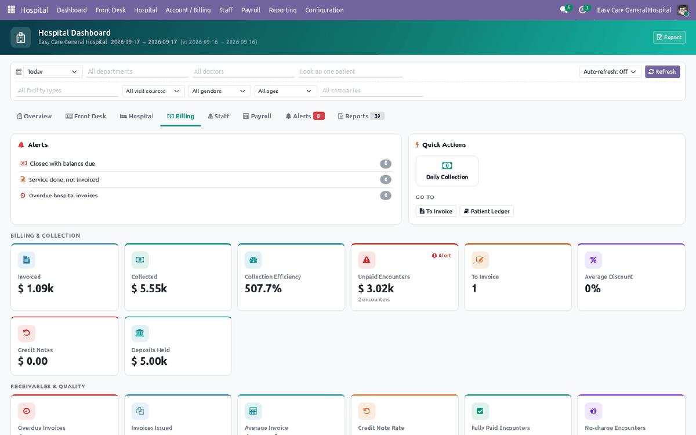Click the Hospital app name in navbar
This screenshot has height=435, width=696.
pos(34,10)
